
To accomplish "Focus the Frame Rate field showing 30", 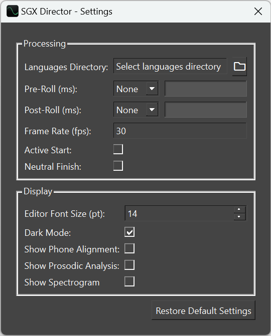I will [x=180, y=131].
